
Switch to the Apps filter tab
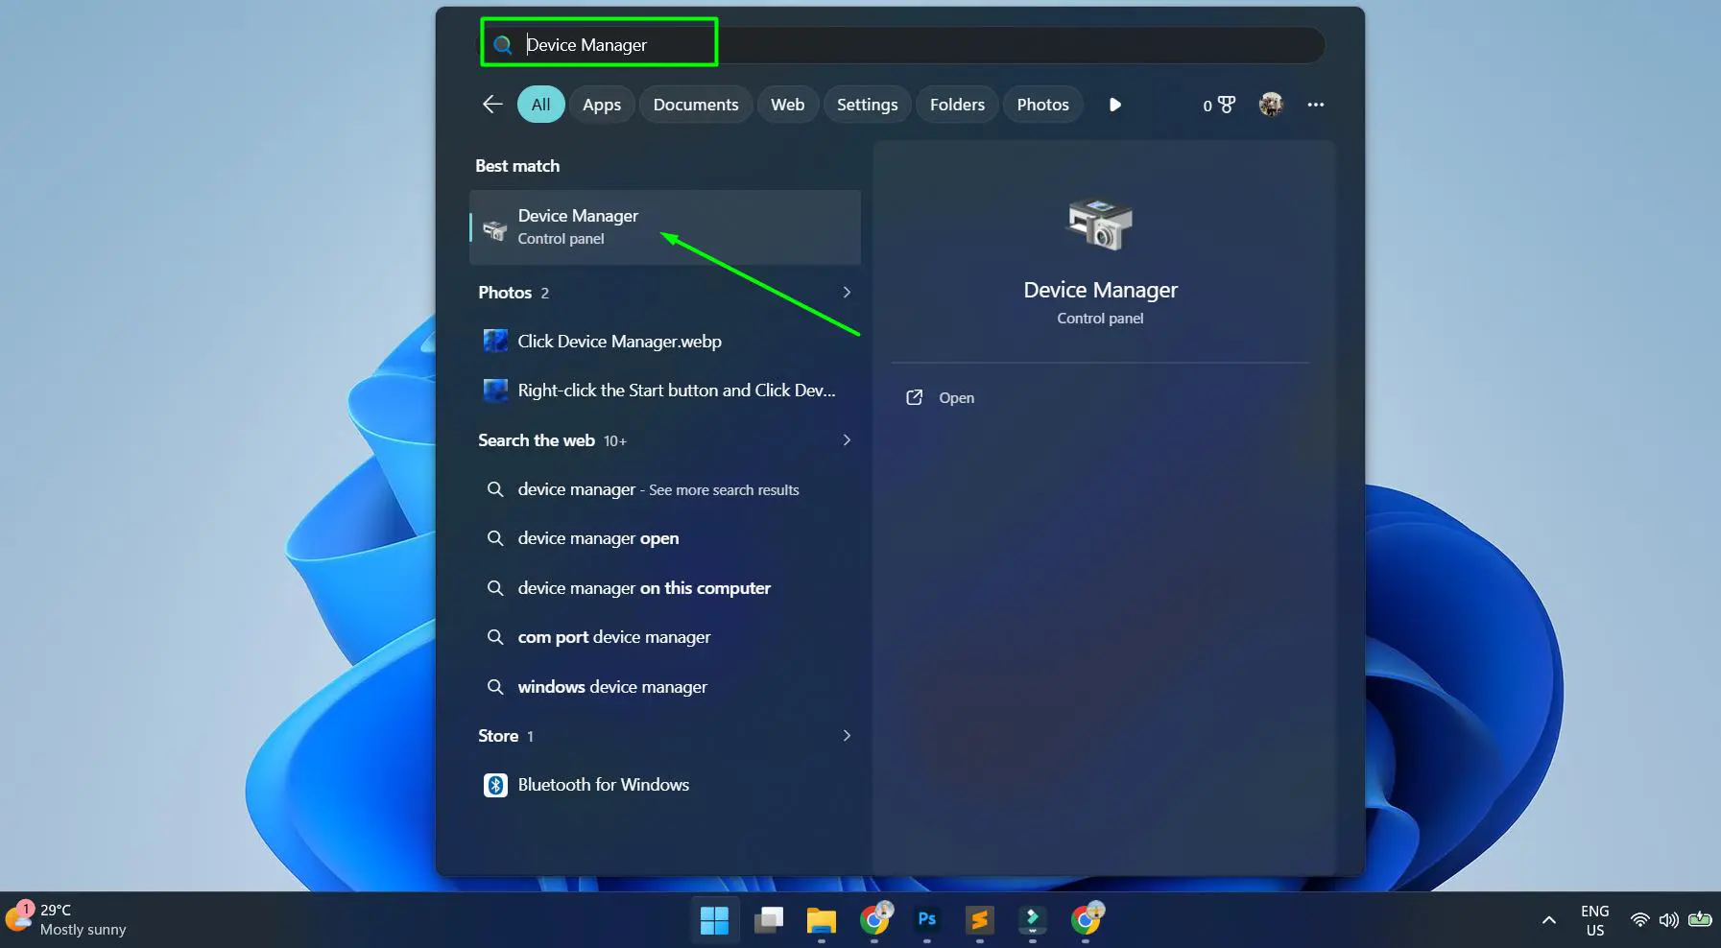(x=601, y=104)
